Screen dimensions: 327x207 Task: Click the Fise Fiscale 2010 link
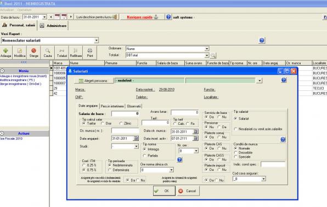(12, 139)
